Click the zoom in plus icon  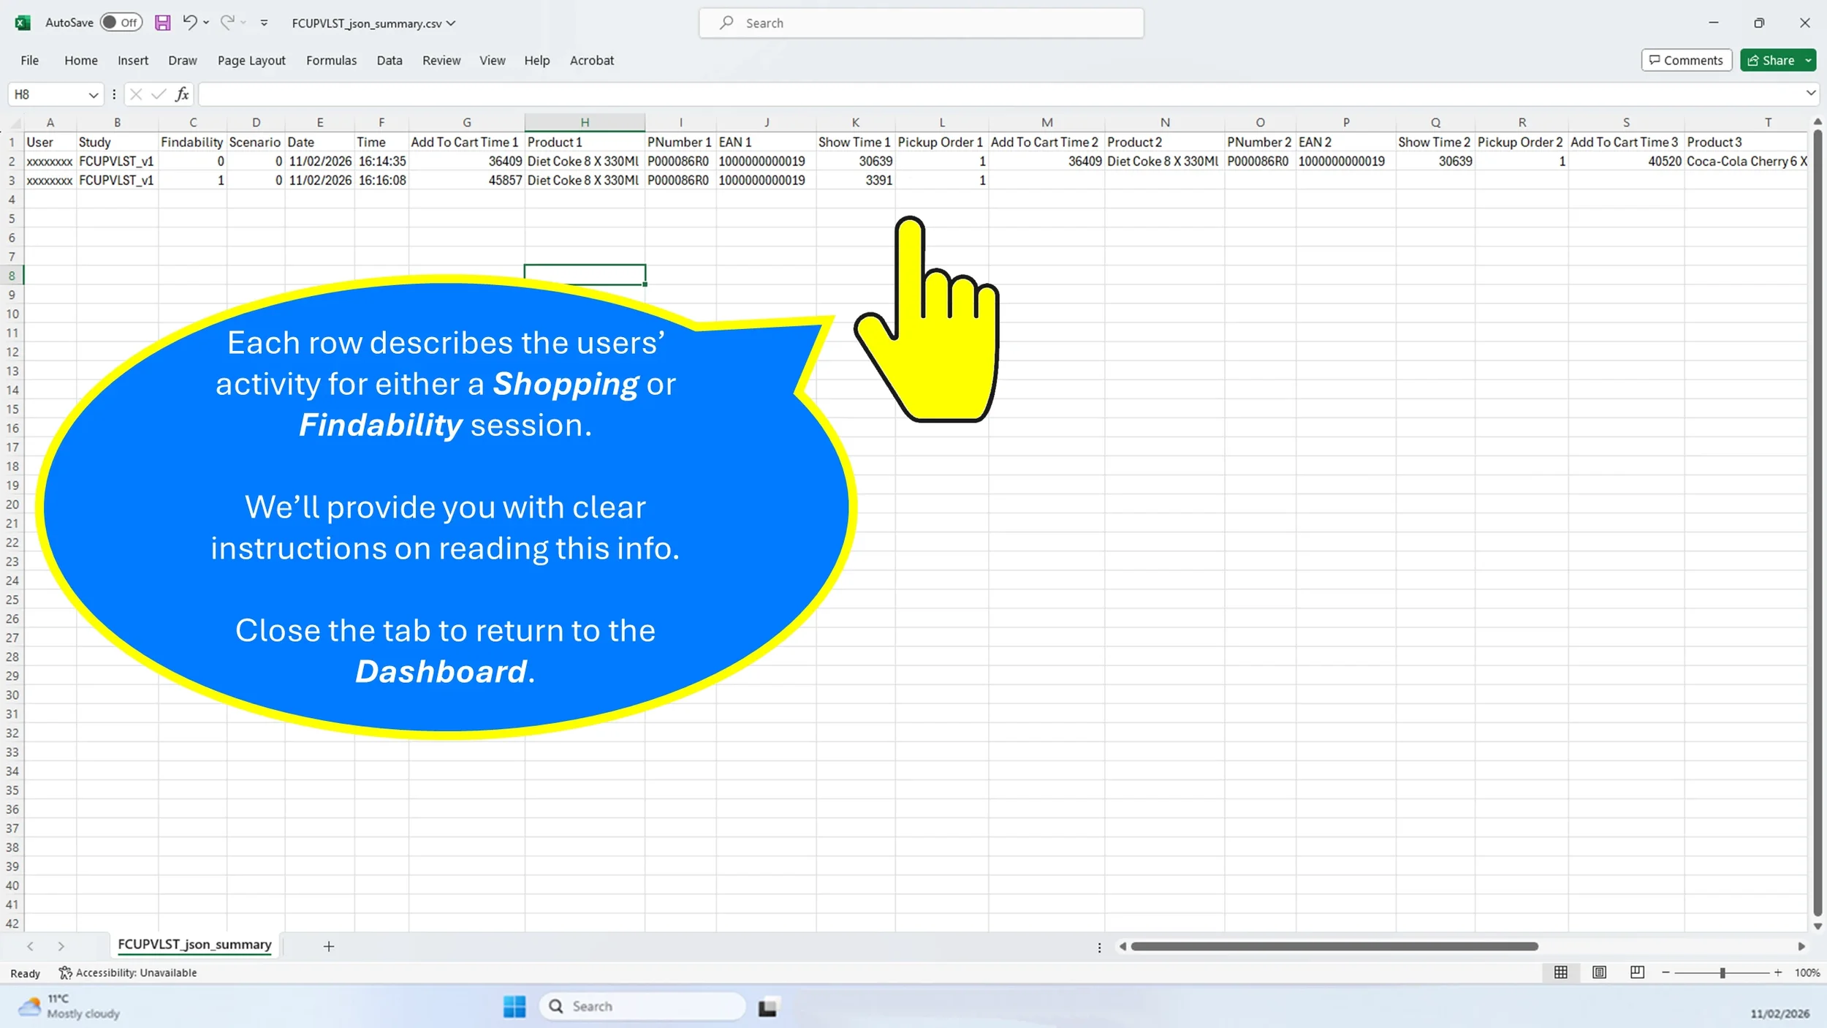click(x=1778, y=972)
